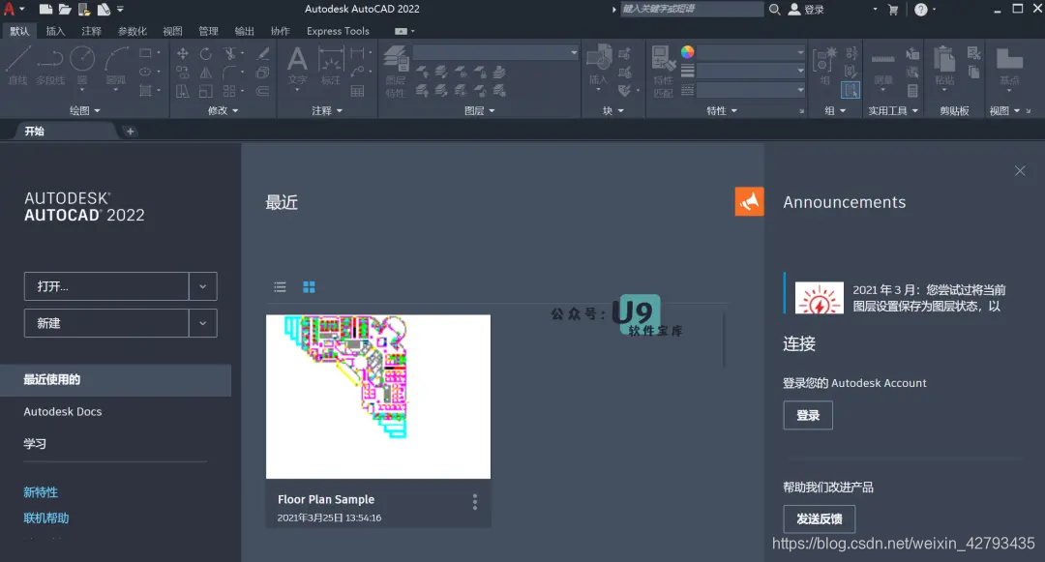Click the Open folder quick access icon
Screen dimensions: 1045x562
[x=65, y=10]
